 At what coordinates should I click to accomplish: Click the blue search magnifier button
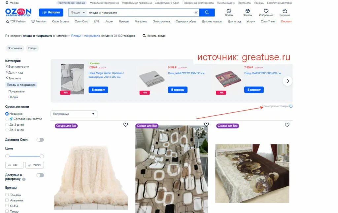[207, 13]
